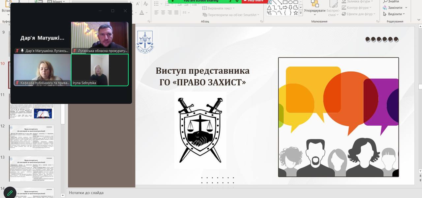The width and height of the screenshot is (422, 198).
Task: Select the crossed swords shield image
Action: 200,130
